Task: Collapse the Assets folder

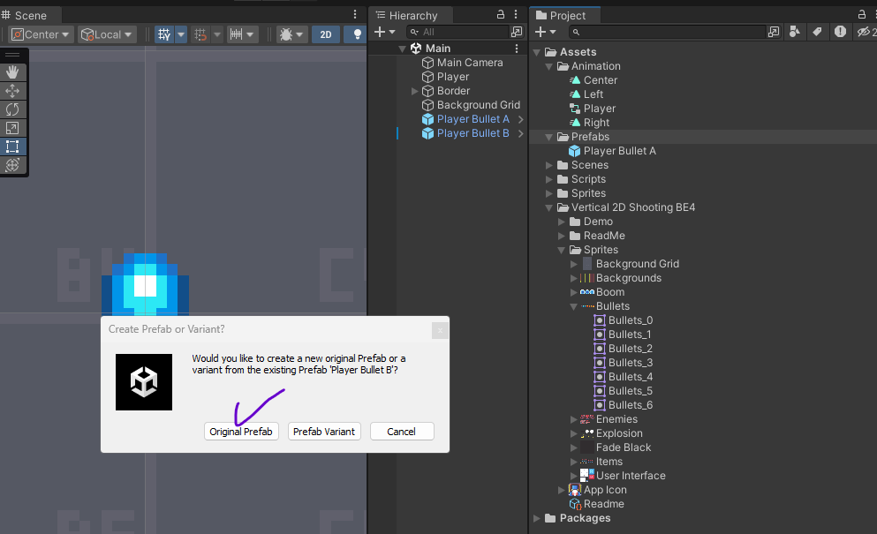Action: (536, 52)
